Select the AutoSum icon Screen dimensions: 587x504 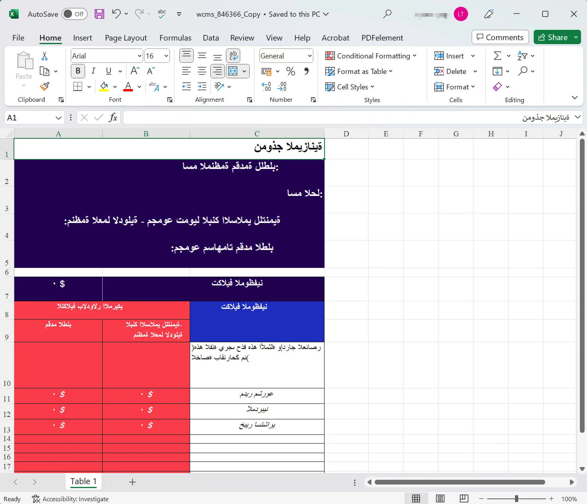[x=498, y=56]
